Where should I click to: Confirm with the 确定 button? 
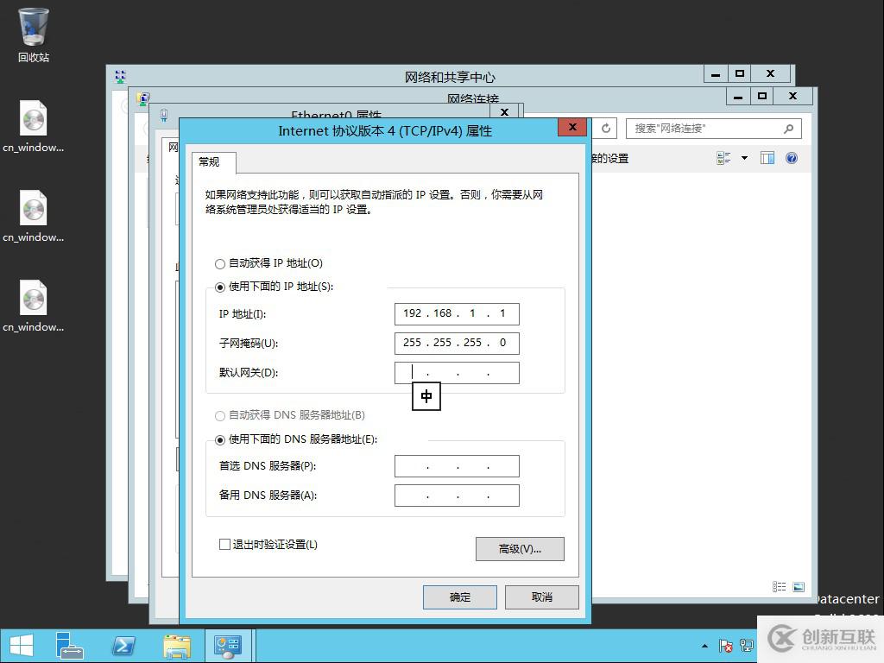pos(460,597)
